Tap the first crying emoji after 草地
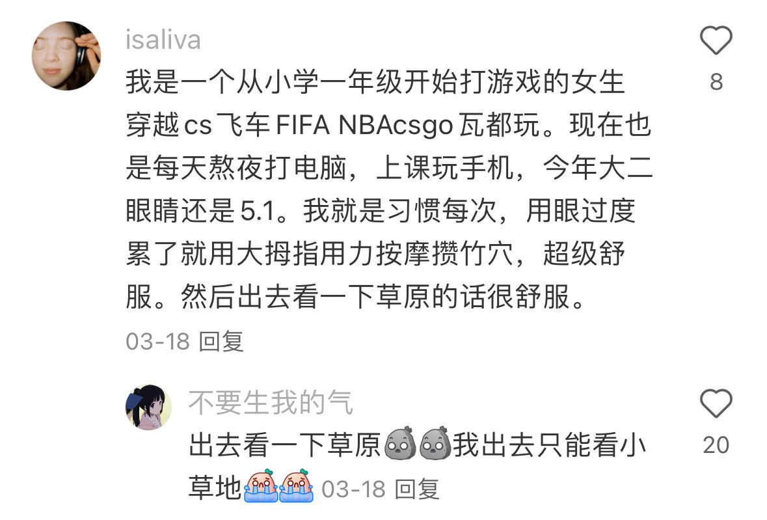This screenshot has width=767, height=520. pyautogui.click(x=261, y=486)
